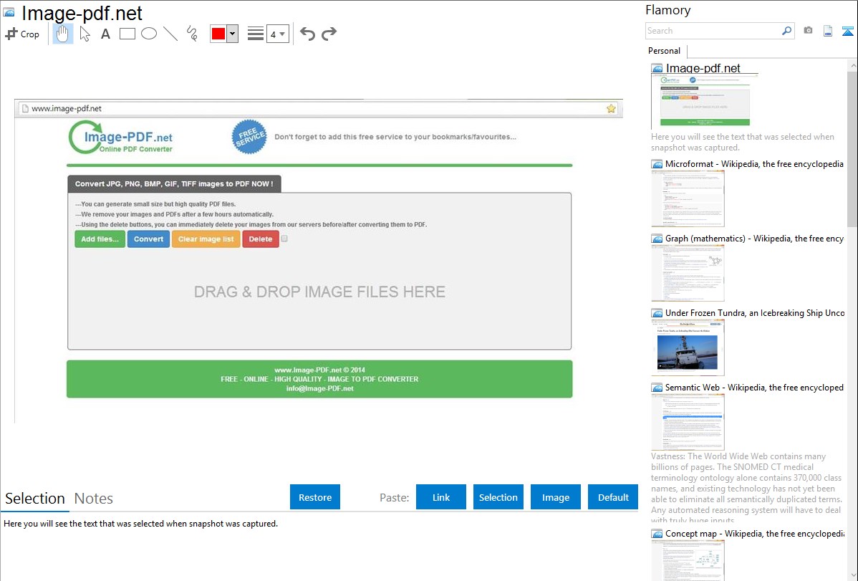Switch to the Selection tab
This screenshot has width=858, height=581.
pos(35,499)
